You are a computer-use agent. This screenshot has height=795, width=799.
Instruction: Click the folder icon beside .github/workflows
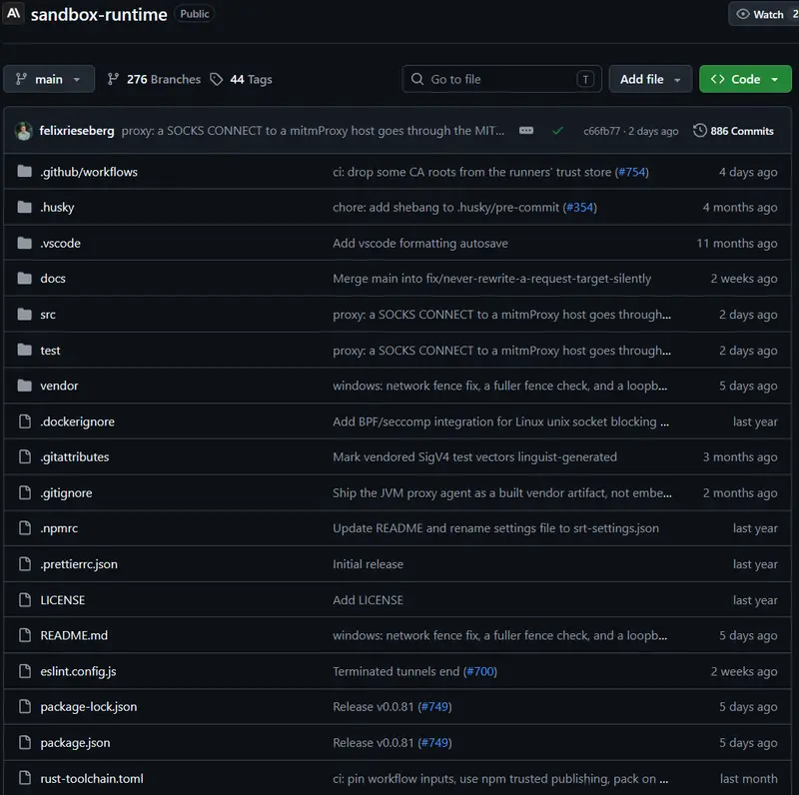pos(24,171)
